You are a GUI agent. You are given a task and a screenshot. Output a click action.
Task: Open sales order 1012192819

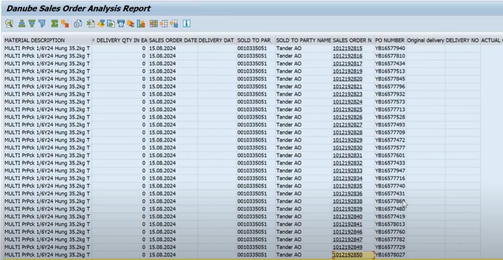(x=347, y=72)
